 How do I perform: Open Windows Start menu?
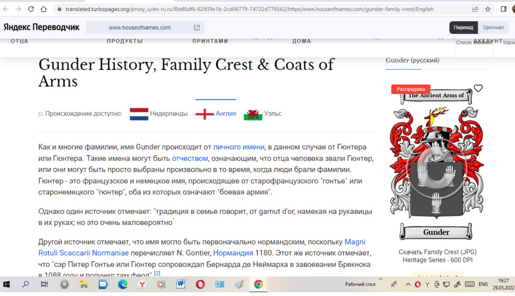[6, 284]
